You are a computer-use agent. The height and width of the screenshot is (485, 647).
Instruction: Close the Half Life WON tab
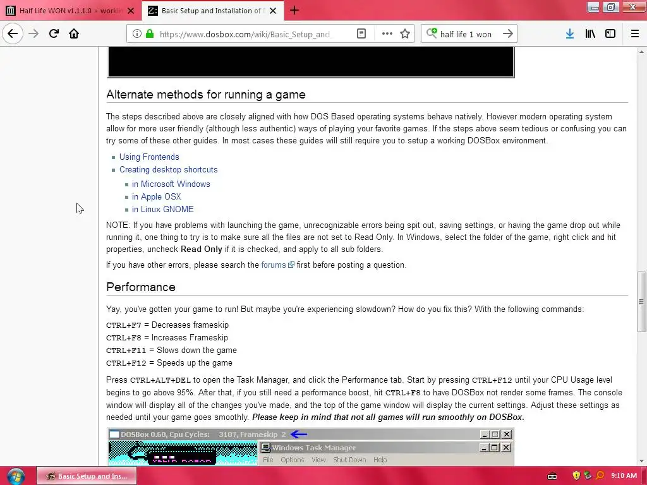pos(131,11)
